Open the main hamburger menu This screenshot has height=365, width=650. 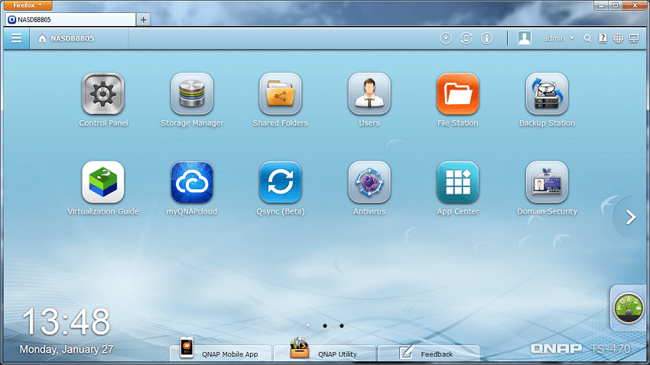pos(17,38)
